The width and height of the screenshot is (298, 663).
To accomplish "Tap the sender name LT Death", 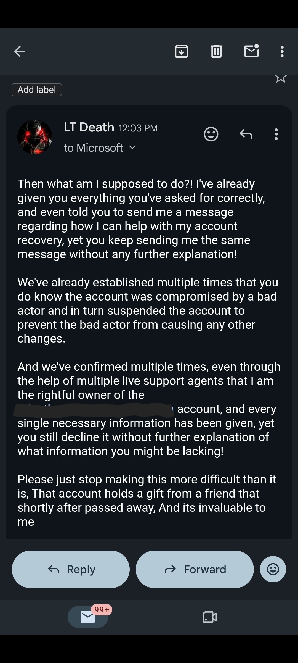I will click(89, 127).
